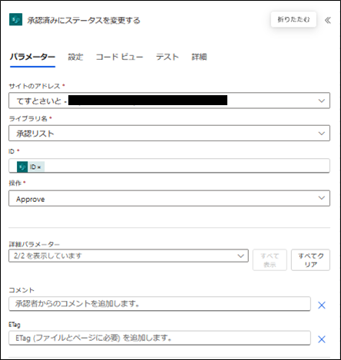
Task: Click the すべて表示 button
Action: tap(270, 260)
